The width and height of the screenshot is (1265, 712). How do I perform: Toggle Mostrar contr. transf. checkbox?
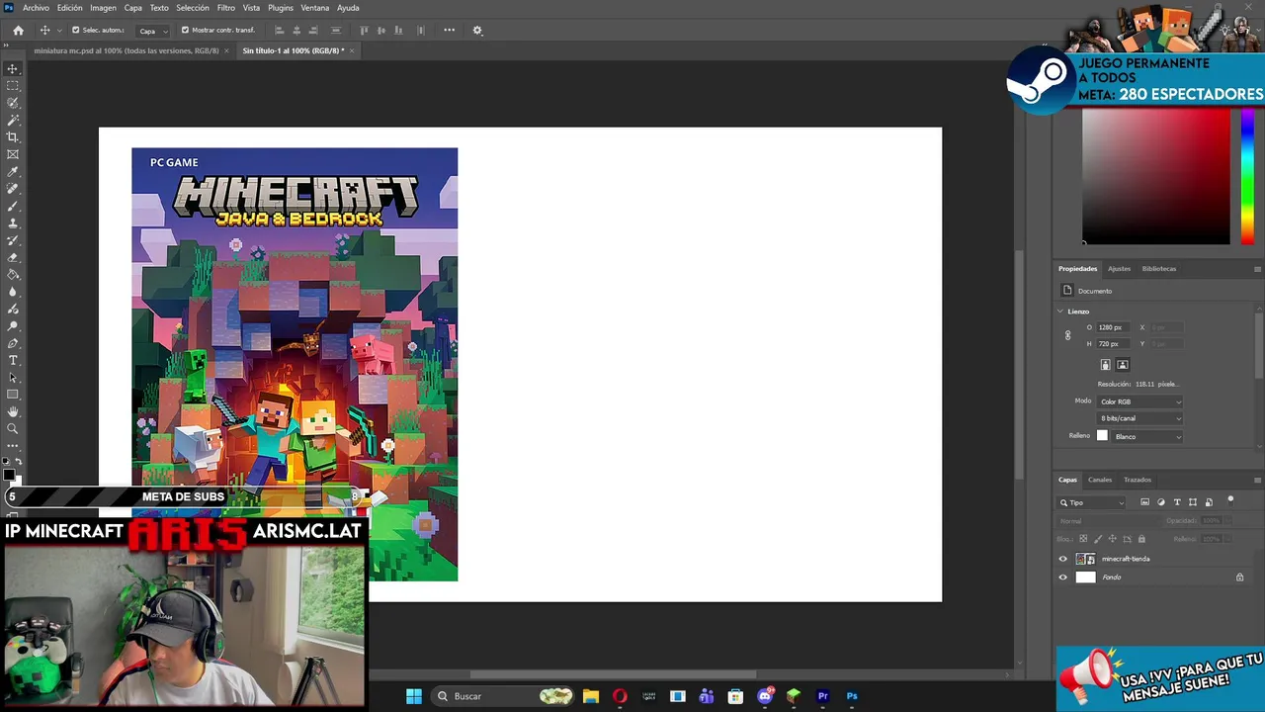pos(185,30)
